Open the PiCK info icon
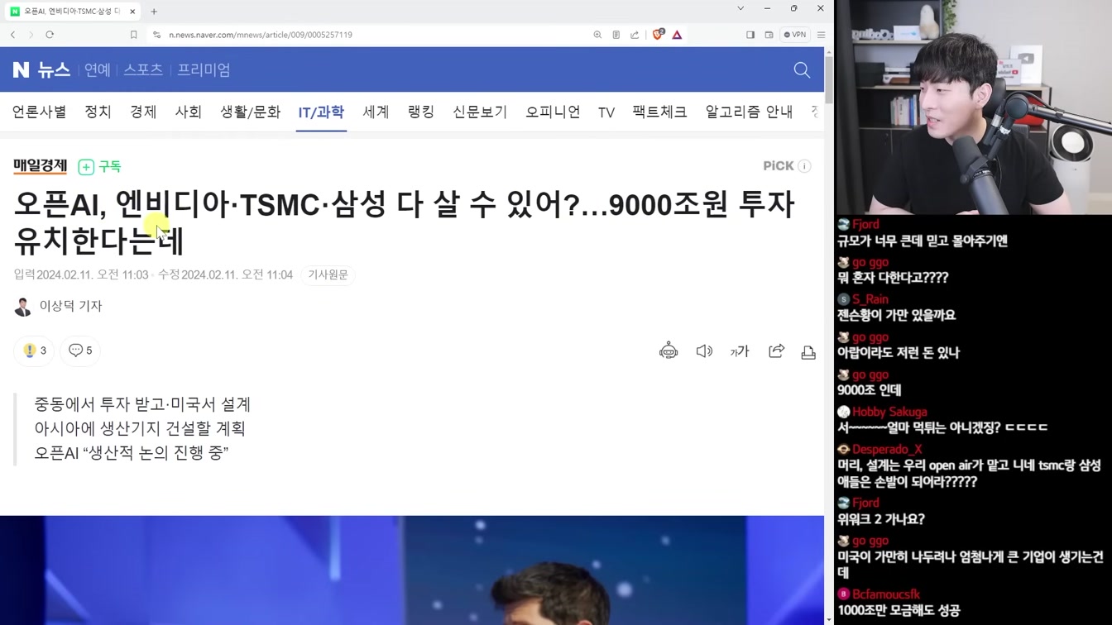The width and height of the screenshot is (1112, 625). (x=804, y=166)
